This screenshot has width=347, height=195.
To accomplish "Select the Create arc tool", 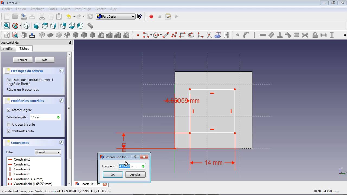I will (x=146, y=35).
